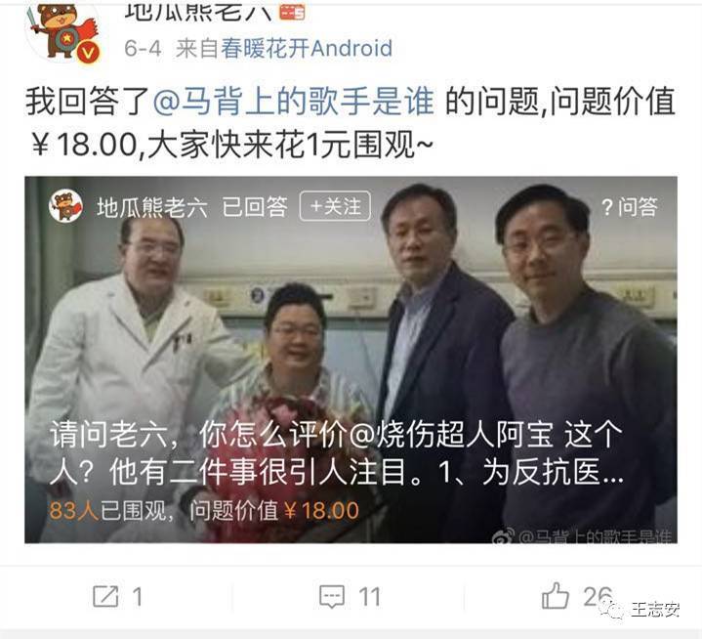Tap the membership level badge beside username
Image resolution: width=702 pixels, height=639 pixels.
pos(292,12)
